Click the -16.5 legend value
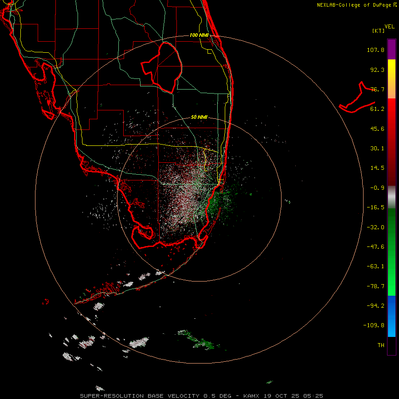 (x=376, y=207)
